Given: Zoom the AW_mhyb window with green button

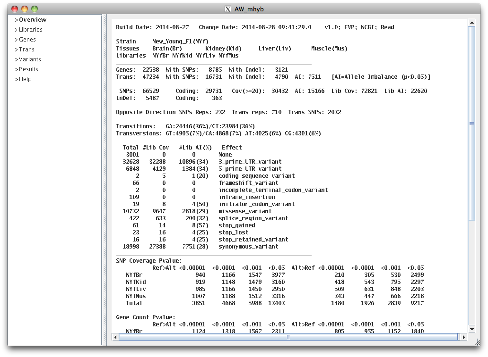Looking at the screenshot, I should tap(35, 9).
